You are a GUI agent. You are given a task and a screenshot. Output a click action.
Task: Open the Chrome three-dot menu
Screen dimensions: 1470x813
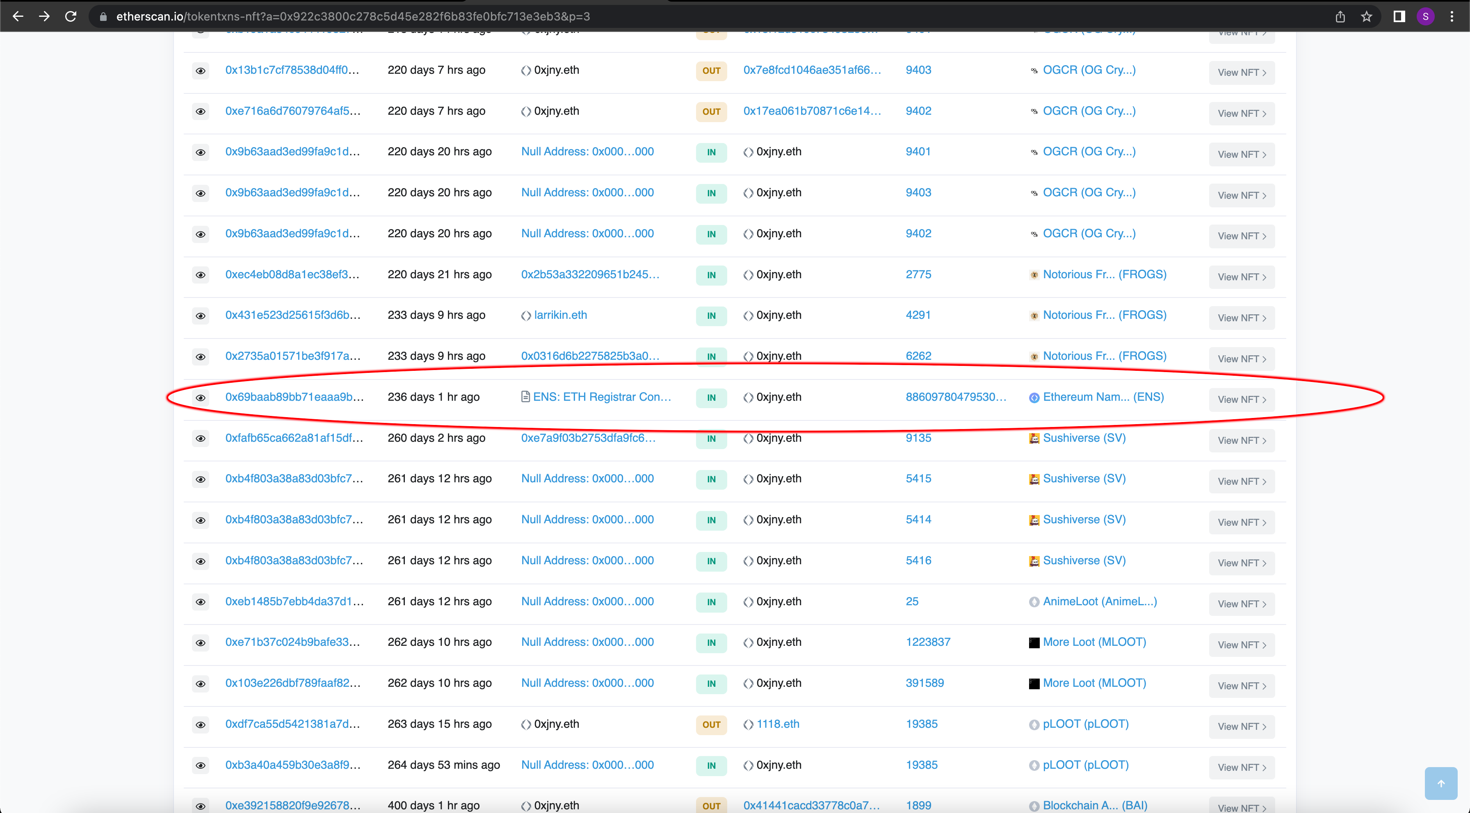[1452, 16]
